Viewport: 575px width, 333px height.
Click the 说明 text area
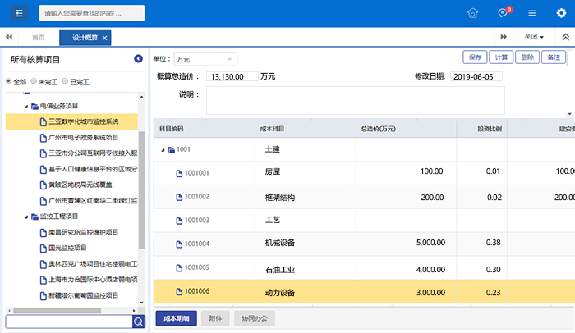click(355, 100)
